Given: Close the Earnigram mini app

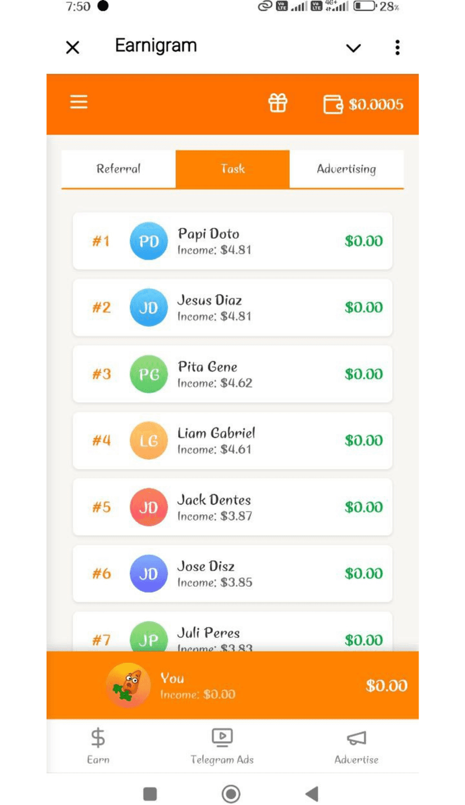Looking at the screenshot, I should 72,48.
